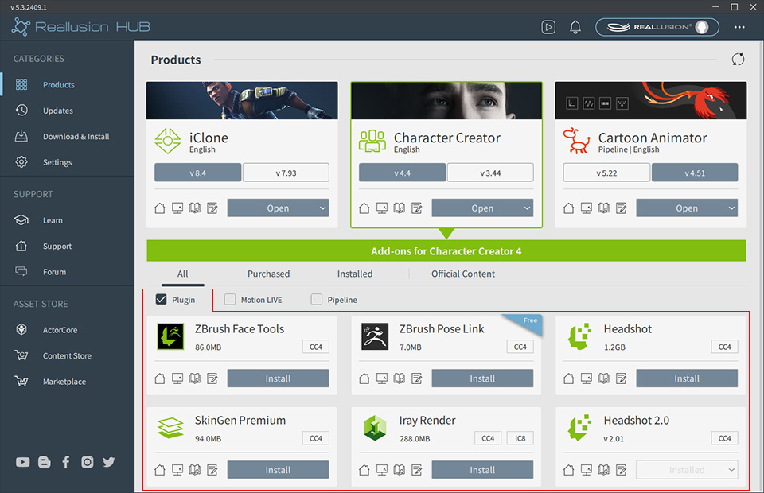Open Cartoon Animator manual book icon
Screen dimensions: 764x493
[604, 208]
